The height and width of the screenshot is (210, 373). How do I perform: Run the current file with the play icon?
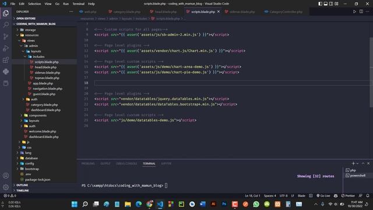354,12
